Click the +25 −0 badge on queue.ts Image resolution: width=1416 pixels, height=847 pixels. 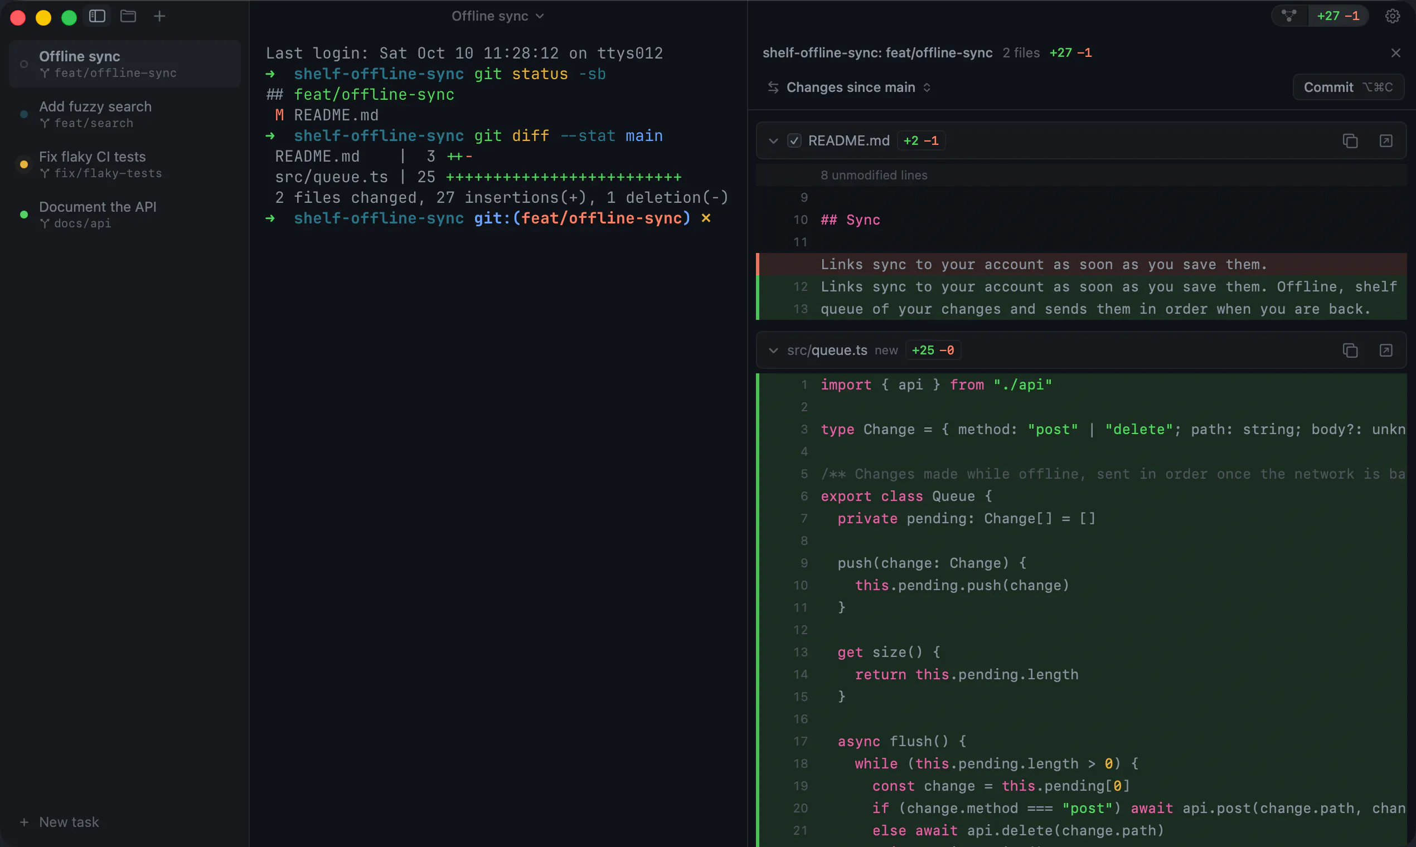coord(933,350)
